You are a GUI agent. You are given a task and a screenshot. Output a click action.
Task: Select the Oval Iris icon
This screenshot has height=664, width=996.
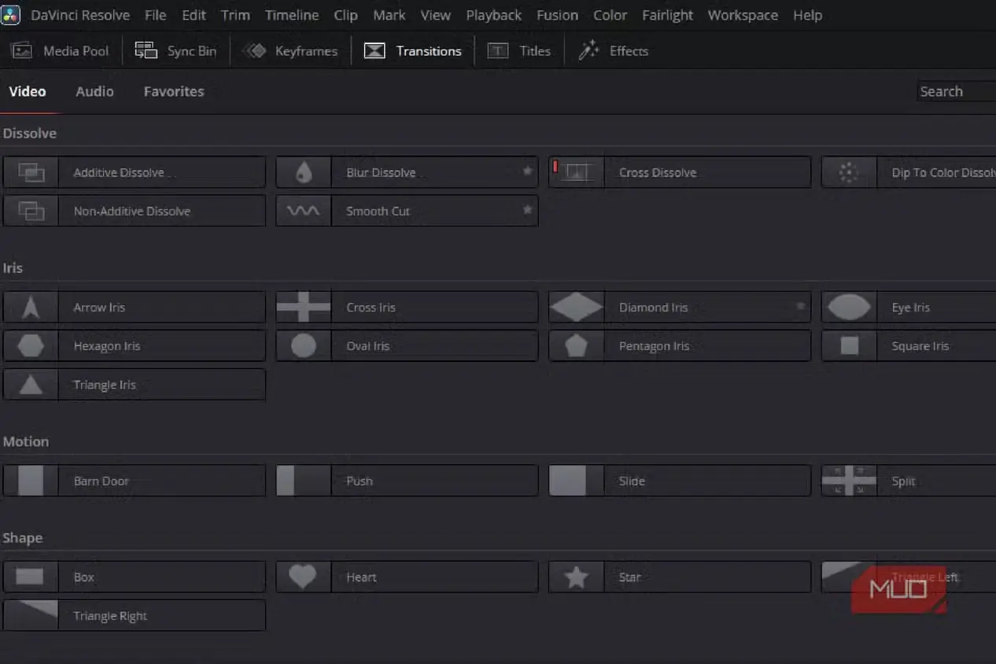(x=304, y=345)
